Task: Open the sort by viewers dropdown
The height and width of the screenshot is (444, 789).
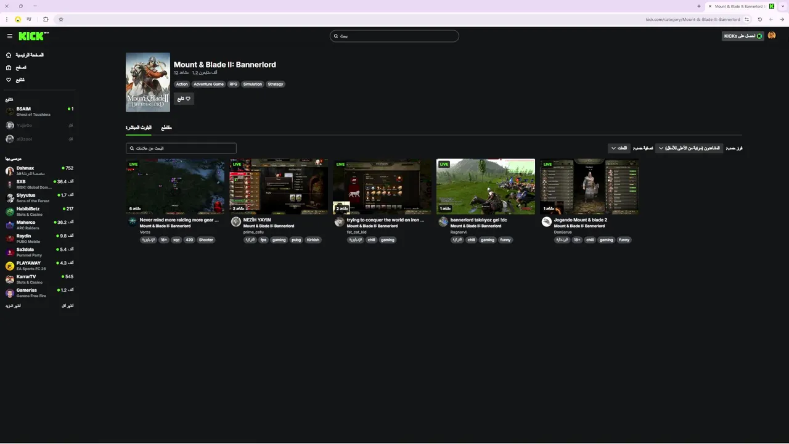Action: pyautogui.click(x=689, y=148)
